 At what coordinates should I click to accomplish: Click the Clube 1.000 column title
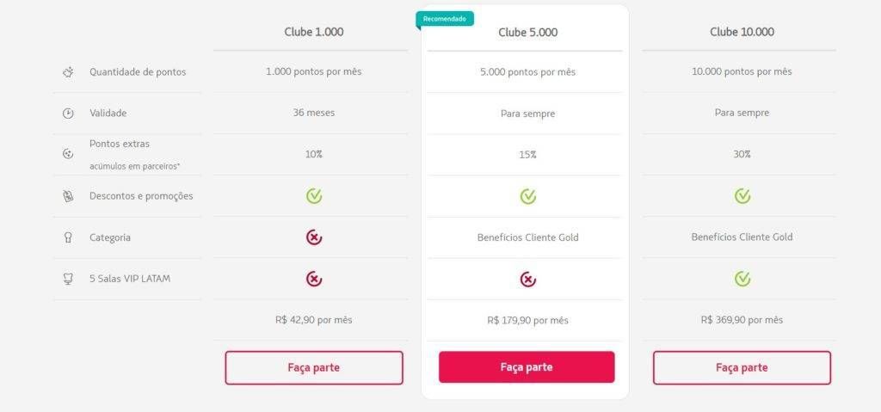[x=314, y=32]
